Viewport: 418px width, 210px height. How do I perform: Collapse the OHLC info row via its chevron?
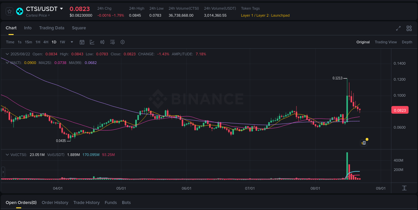7,54
